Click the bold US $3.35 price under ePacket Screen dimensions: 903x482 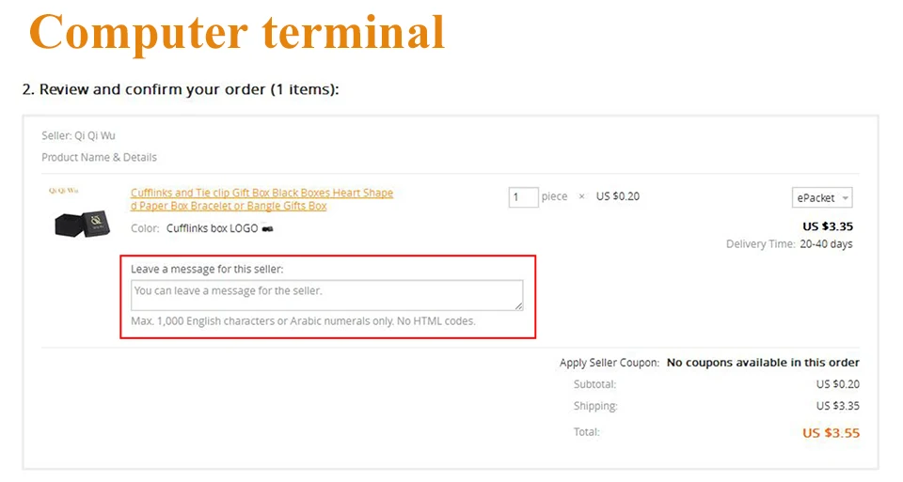828,226
